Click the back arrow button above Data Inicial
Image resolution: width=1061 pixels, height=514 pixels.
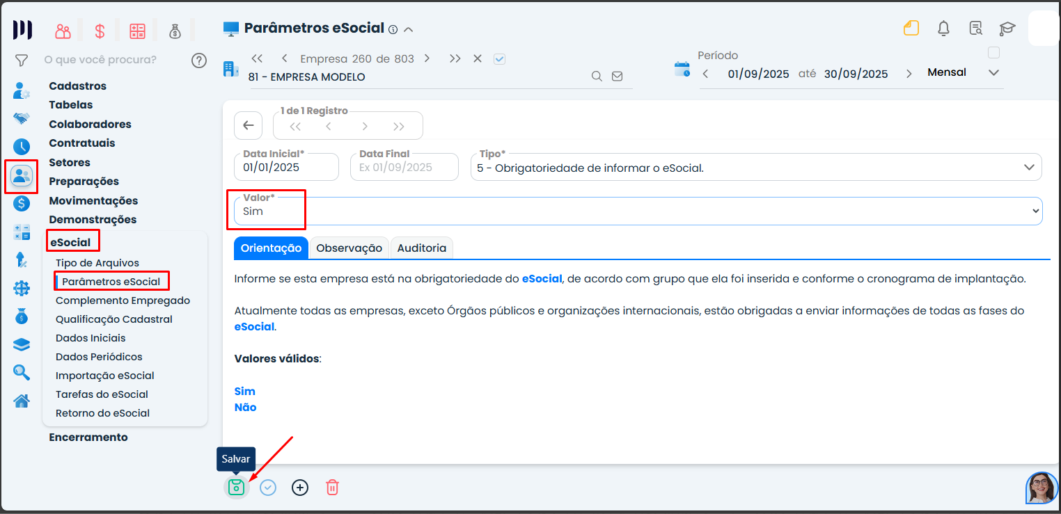click(249, 126)
